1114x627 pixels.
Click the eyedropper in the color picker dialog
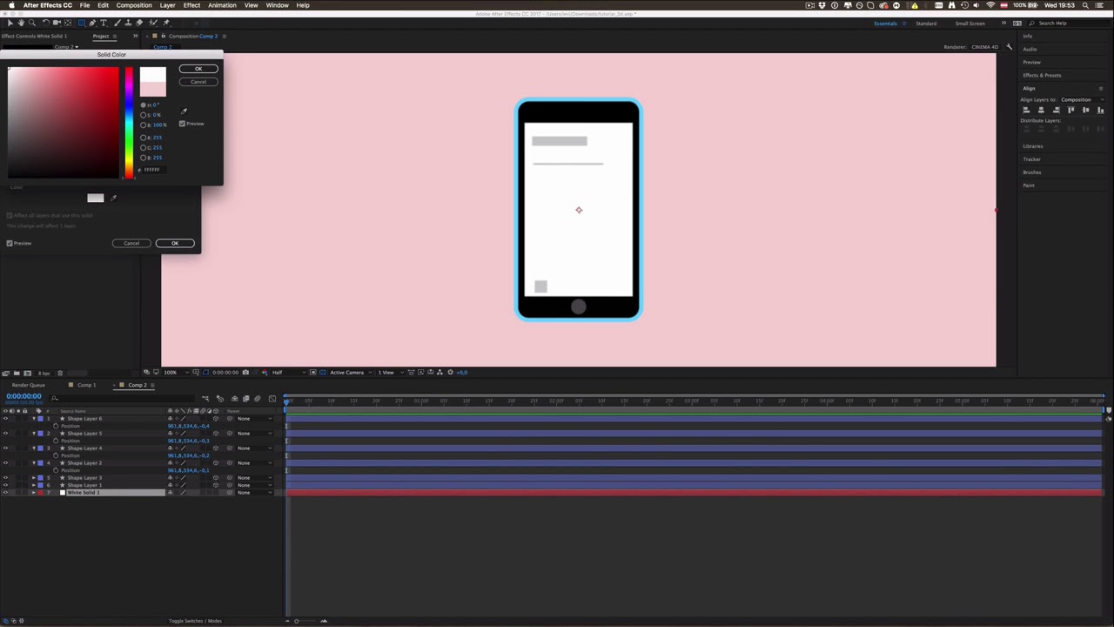184,111
